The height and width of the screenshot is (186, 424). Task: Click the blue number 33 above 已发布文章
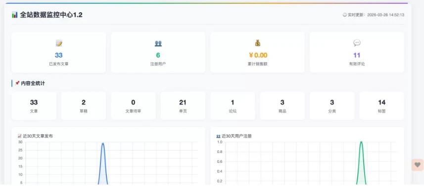(59, 55)
